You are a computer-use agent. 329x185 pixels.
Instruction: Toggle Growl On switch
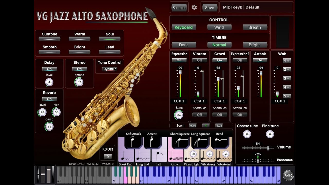pos(220,60)
